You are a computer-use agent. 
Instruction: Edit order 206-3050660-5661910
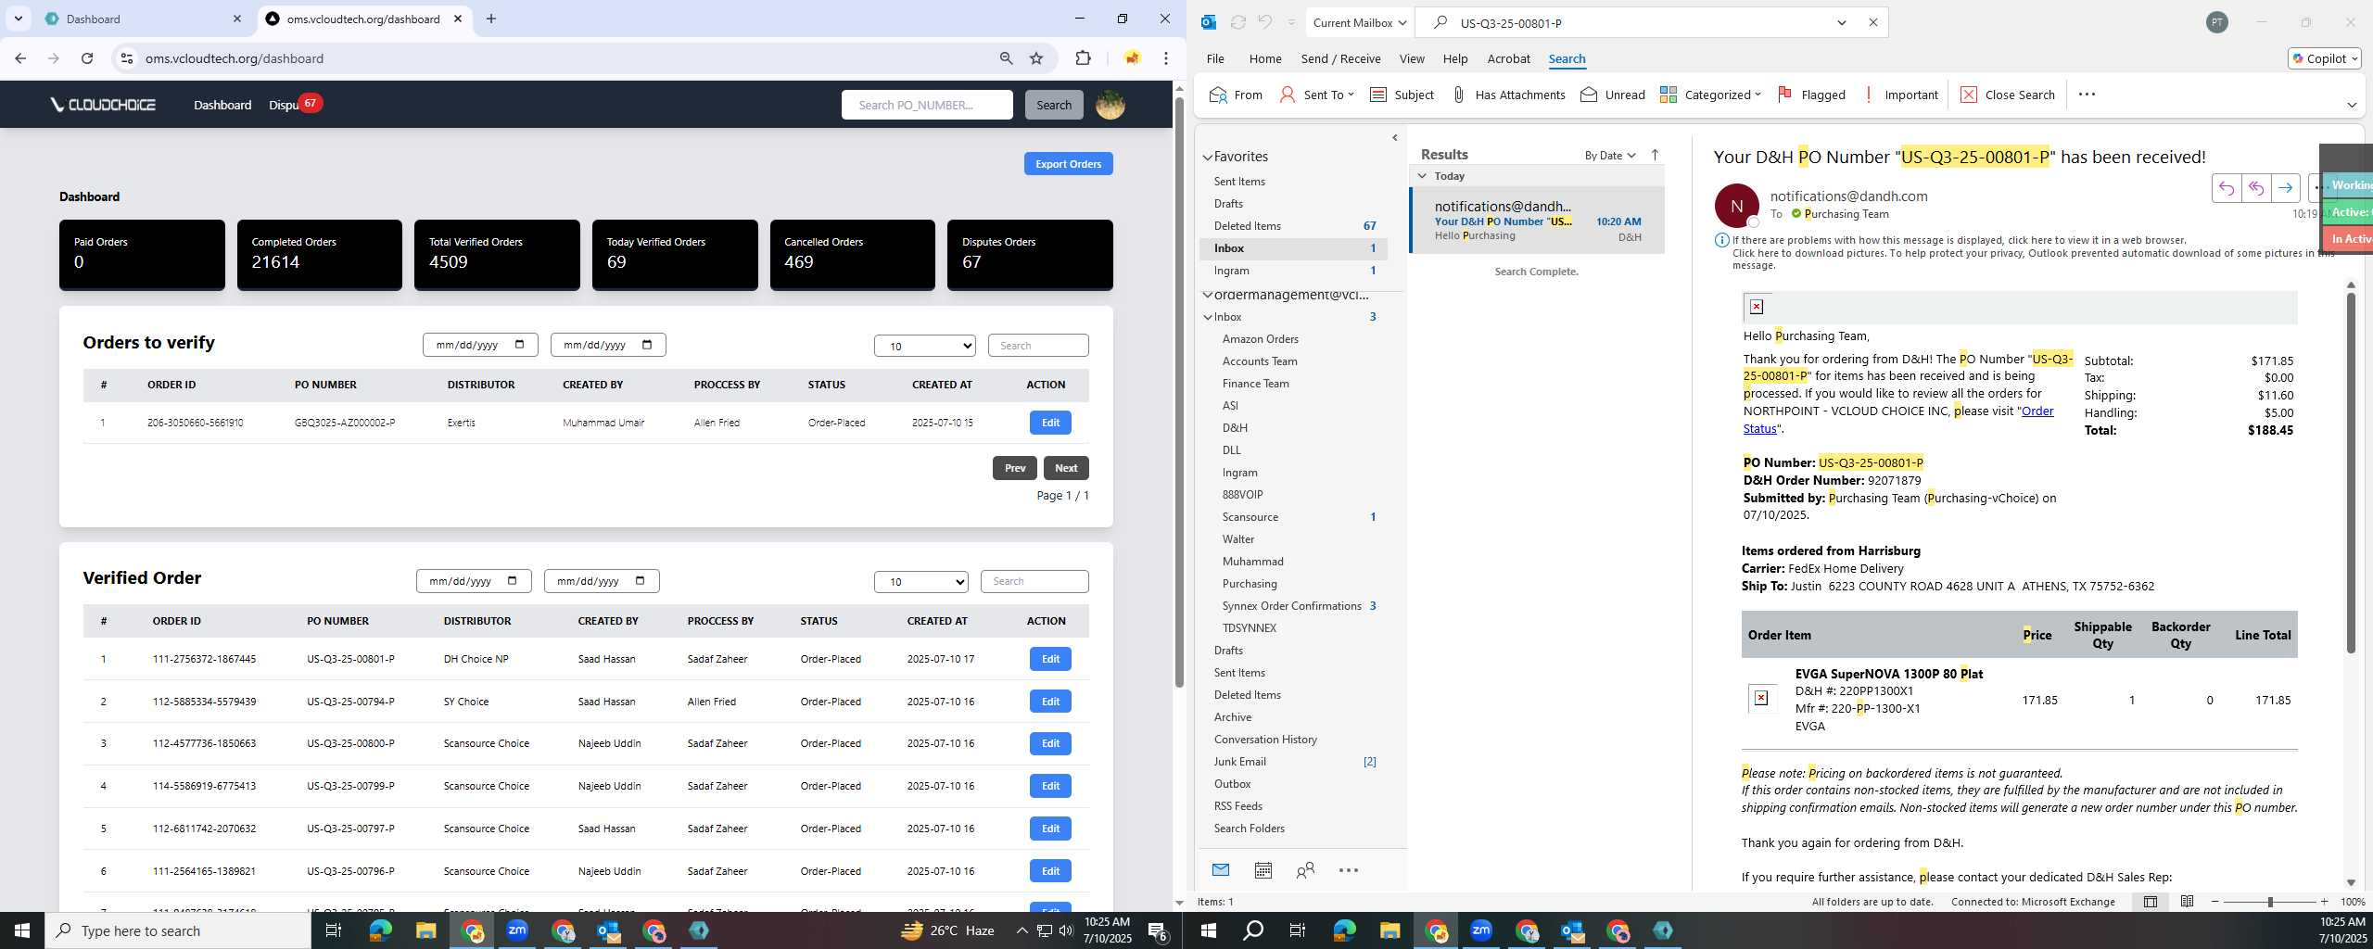tap(1050, 423)
